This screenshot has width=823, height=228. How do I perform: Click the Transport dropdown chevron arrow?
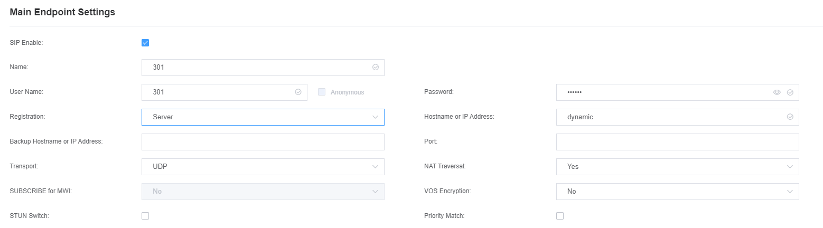pos(376,167)
